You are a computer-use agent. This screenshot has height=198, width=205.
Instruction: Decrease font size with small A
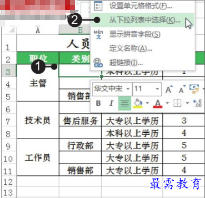click(x=182, y=89)
